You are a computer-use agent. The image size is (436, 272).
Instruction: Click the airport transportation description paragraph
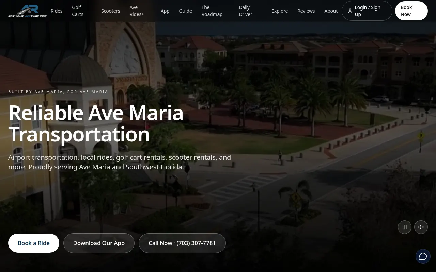click(120, 162)
